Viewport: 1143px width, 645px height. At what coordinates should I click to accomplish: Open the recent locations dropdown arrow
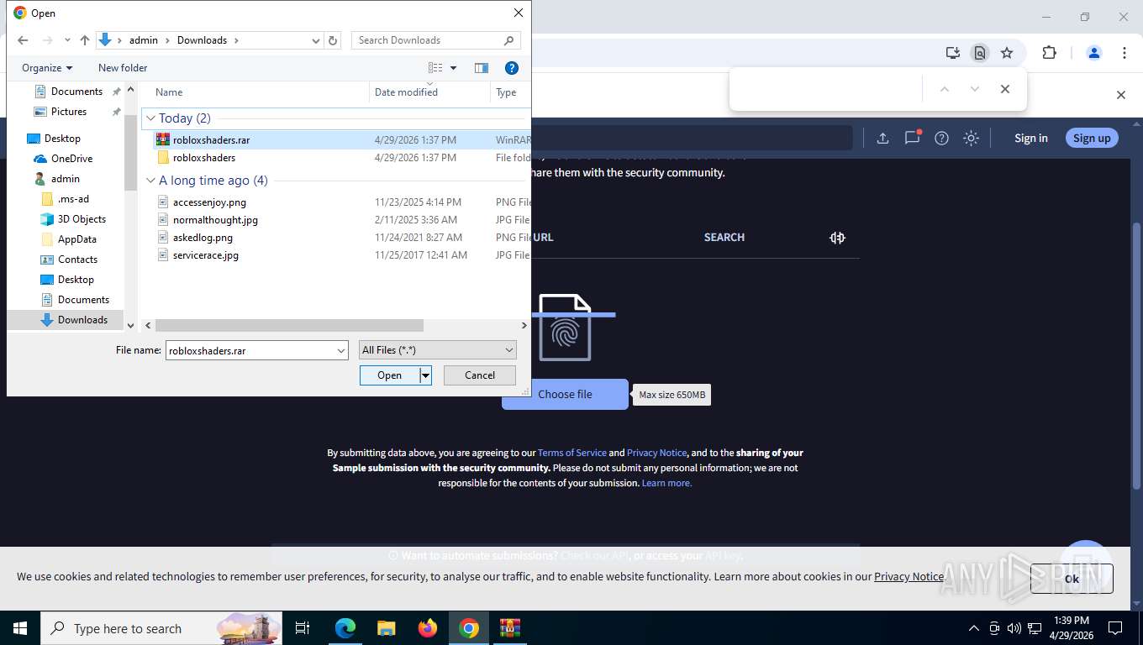tap(67, 40)
